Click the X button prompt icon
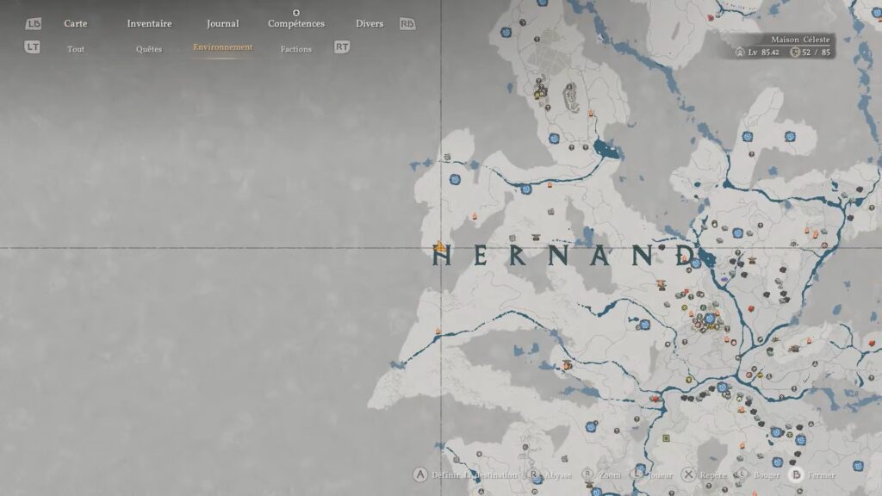Screen dimensions: 882x496 tap(688, 474)
